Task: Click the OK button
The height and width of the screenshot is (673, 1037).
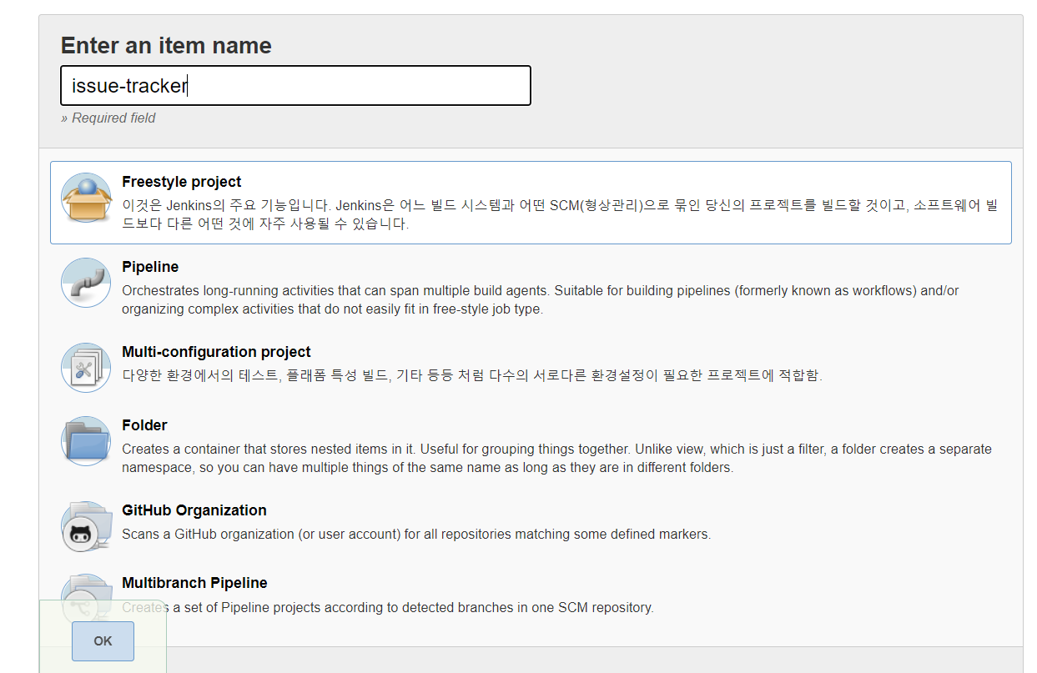Action: tap(103, 641)
